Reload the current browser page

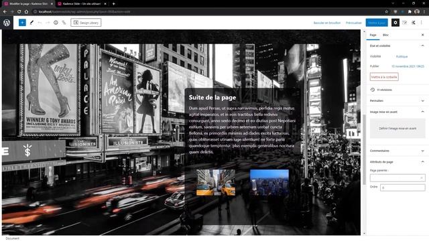click(19, 12)
